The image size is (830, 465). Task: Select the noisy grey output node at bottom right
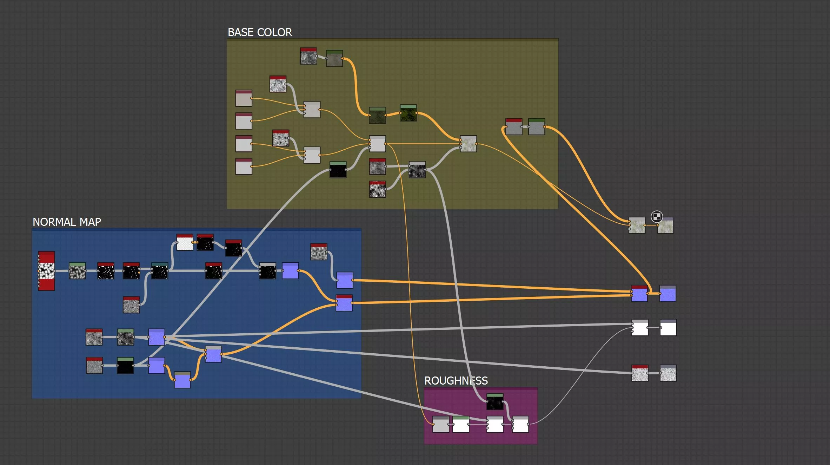point(668,373)
